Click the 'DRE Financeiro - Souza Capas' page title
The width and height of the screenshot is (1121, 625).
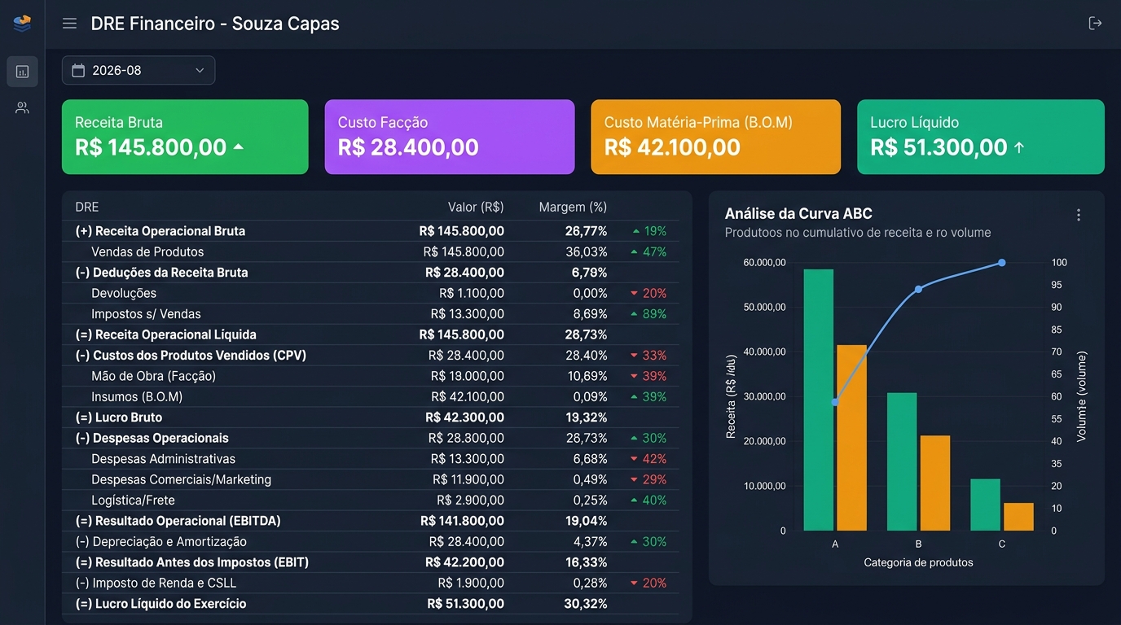(x=215, y=24)
